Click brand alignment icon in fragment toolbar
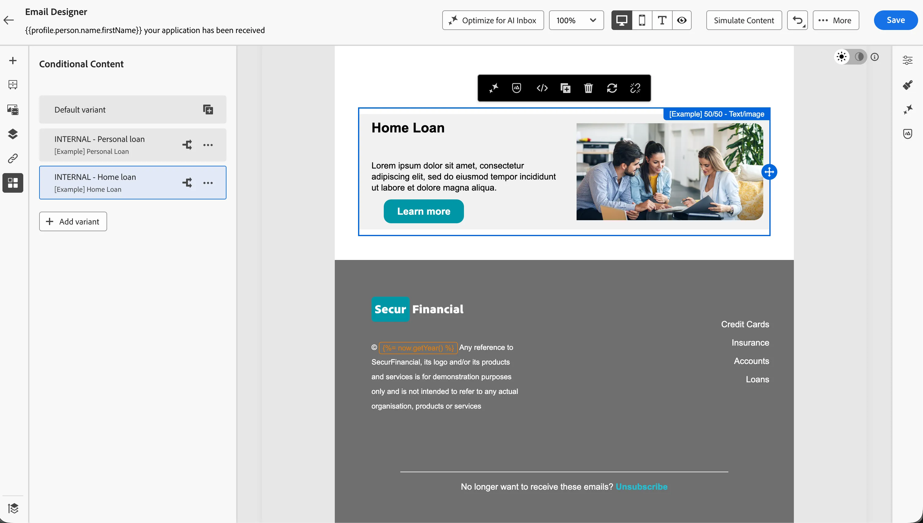Screen dimensions: 923x523 [x=517, y=88]
